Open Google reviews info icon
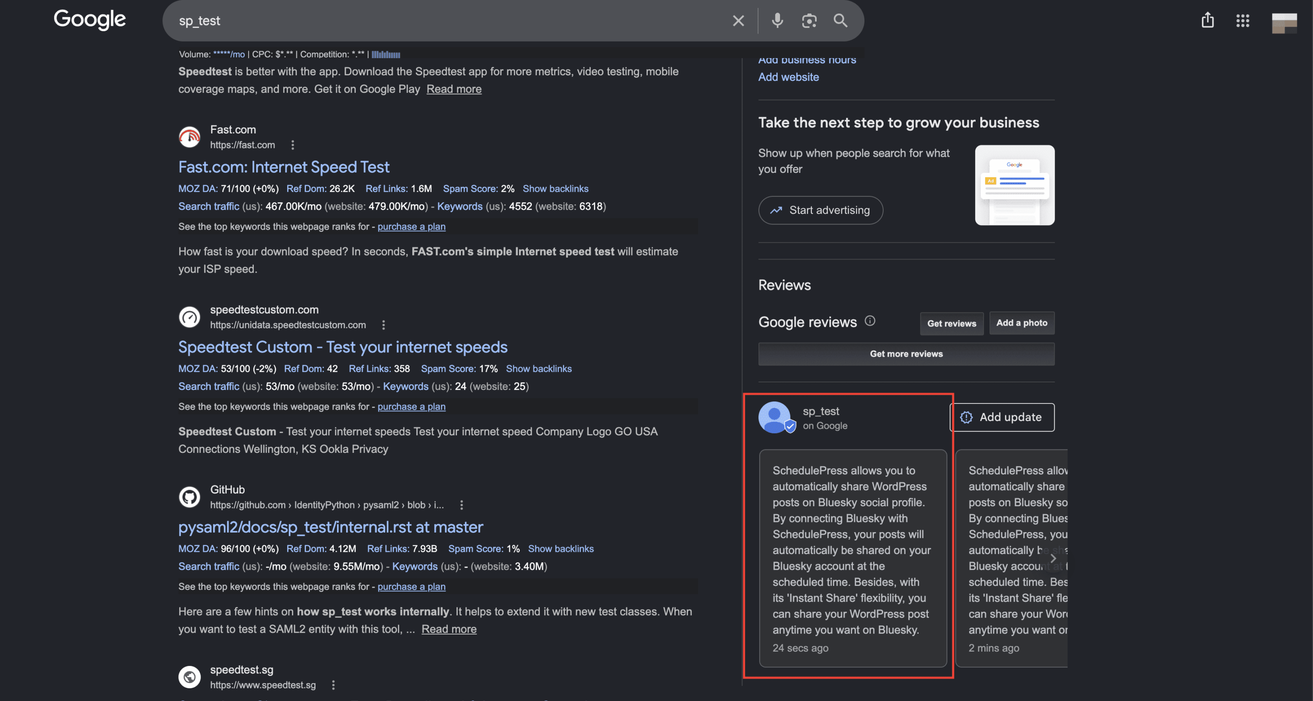Image resolution: width=1313 pixels, height=701 pixels. click(870, 321)
